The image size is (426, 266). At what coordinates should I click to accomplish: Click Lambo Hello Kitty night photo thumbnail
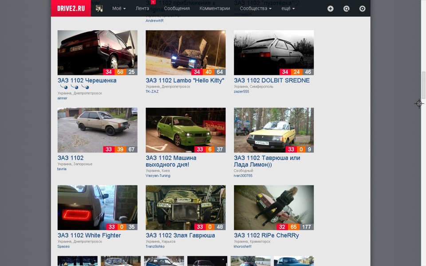point(185,52)
